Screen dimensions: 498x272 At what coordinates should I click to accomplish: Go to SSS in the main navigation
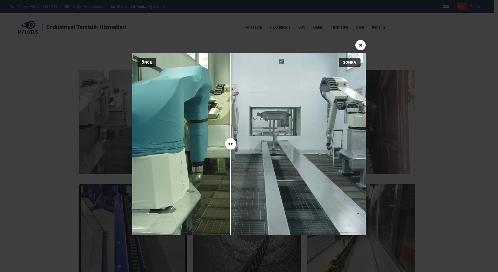click(302, 27)
